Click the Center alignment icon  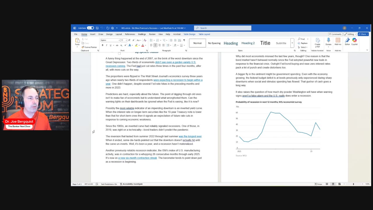[x=155, y=45]
